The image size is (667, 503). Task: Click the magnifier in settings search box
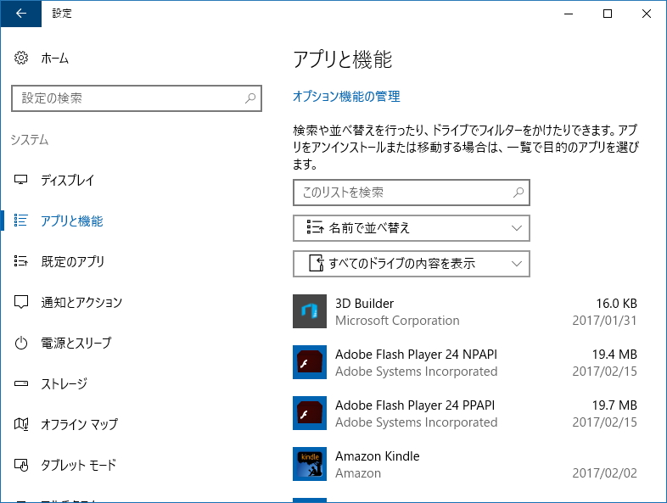[x=250, y=98]
